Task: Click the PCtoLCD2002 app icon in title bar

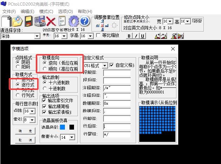Action: coord(4,4)
